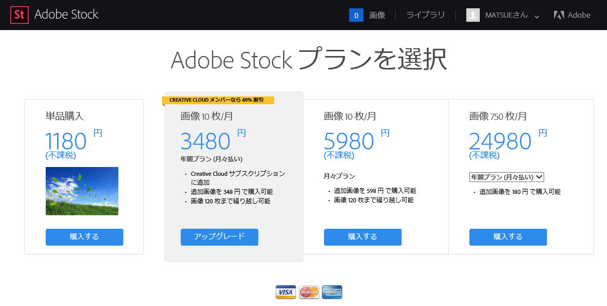Viewport: 607px width, 306px height.
Task: Click the Adobe logo in header
Action: [x=572, y=15]
